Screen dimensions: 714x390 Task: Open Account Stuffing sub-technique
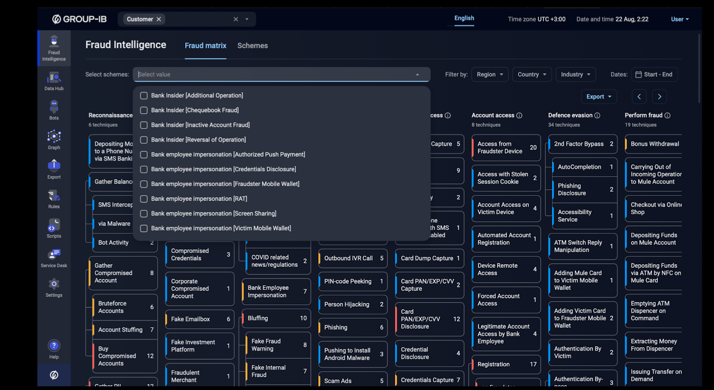[125, 330]
